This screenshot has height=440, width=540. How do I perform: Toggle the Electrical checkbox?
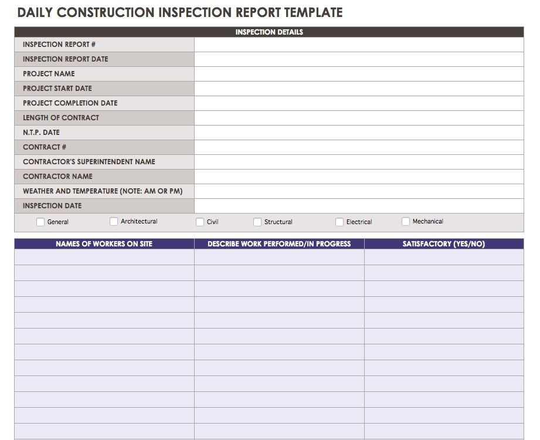click(339, 222)
